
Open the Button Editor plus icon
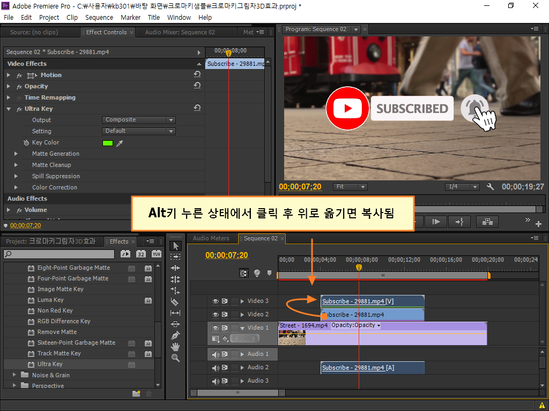[538, 224]
